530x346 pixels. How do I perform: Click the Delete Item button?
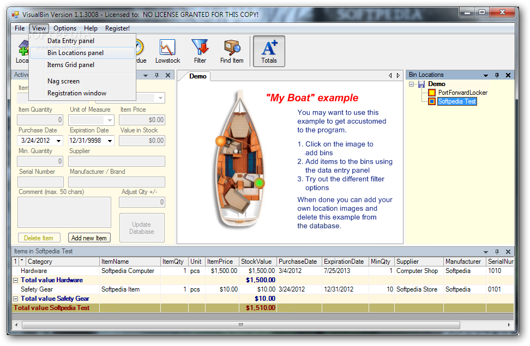[39, 238]
